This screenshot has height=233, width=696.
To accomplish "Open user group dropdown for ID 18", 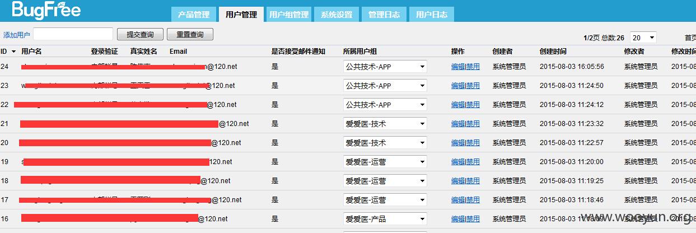I will pyautogui.click(x=385, y=181).
